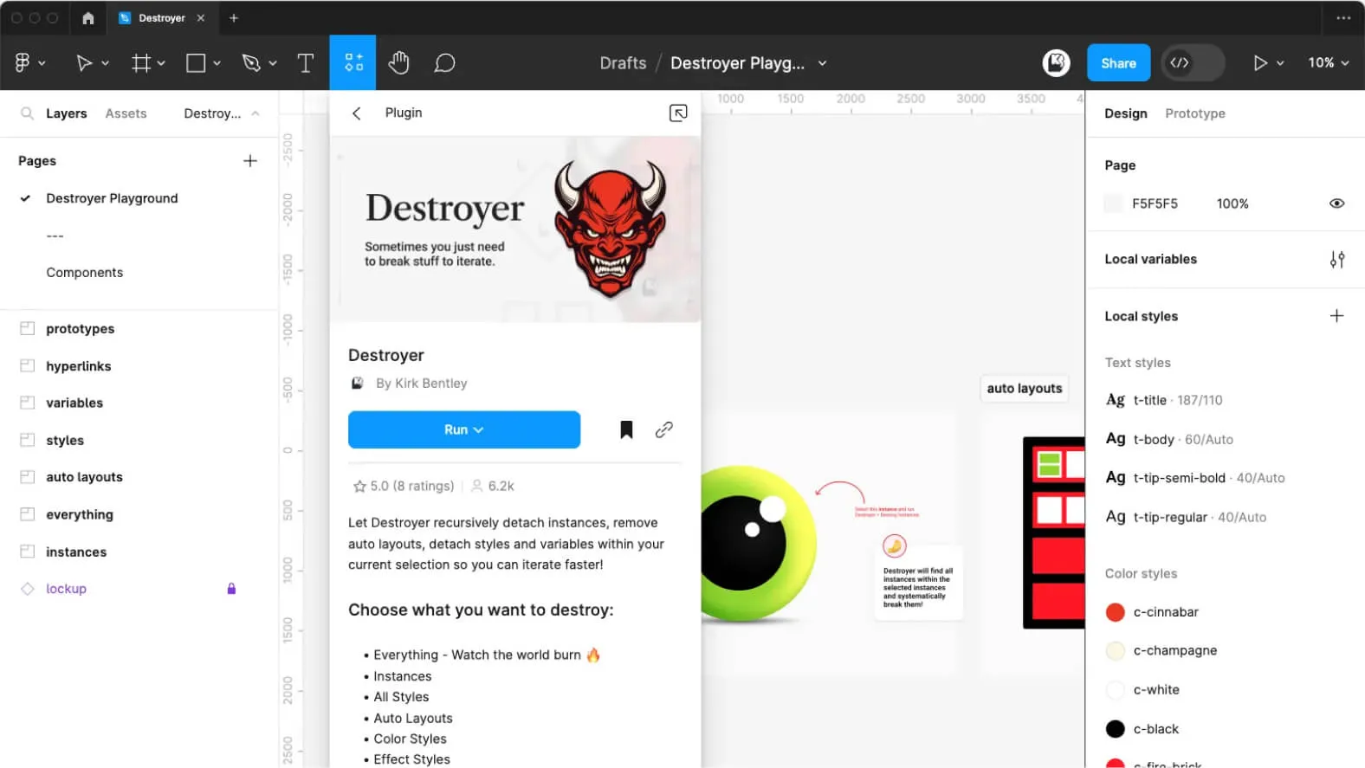Expand Pen tool options chevron

[x=272, y=63]
